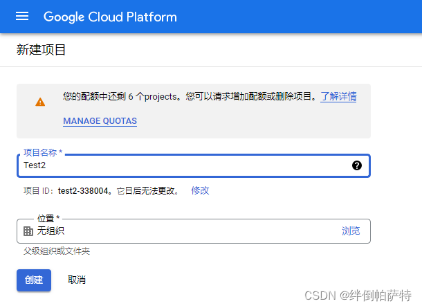Open the hamburger navigation menu
Image resolution: width=422 pixels, height=308 pixels.
(x=22, y=17)
